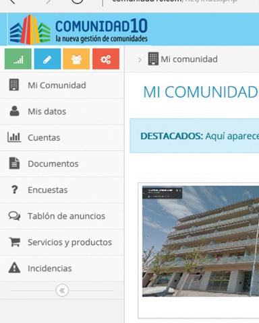Click the person icon for Mis datos

(x=14, y=111)
